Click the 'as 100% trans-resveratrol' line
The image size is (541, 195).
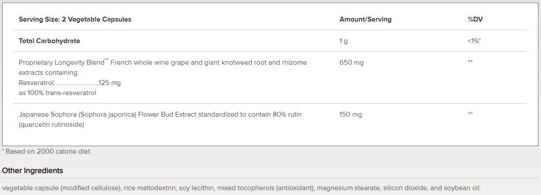coord(57,93)
